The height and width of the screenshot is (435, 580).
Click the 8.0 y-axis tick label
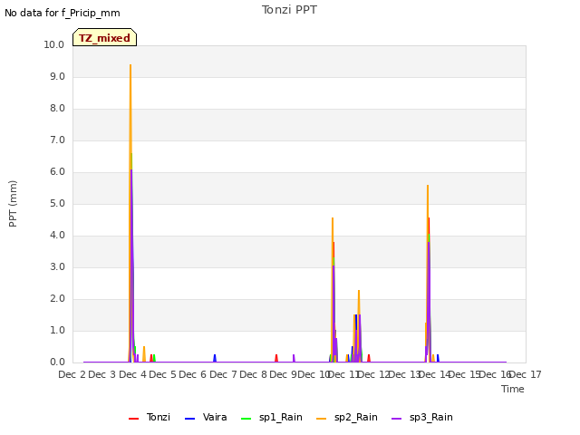point(57,109)
